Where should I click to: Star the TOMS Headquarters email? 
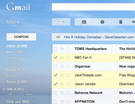point(62,49)
